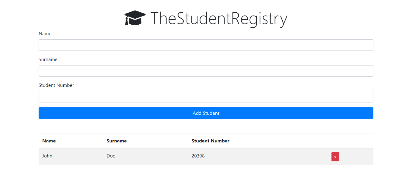The width and height of the screenshot is (412, 186).
Task: Select the Surname column header
Action: click(116, 141)
